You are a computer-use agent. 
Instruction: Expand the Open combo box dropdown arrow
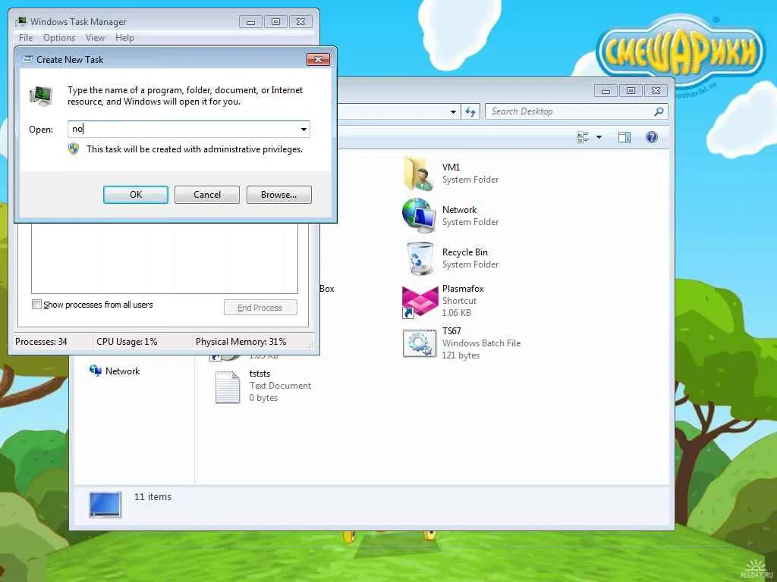click(x=304, y=130)
